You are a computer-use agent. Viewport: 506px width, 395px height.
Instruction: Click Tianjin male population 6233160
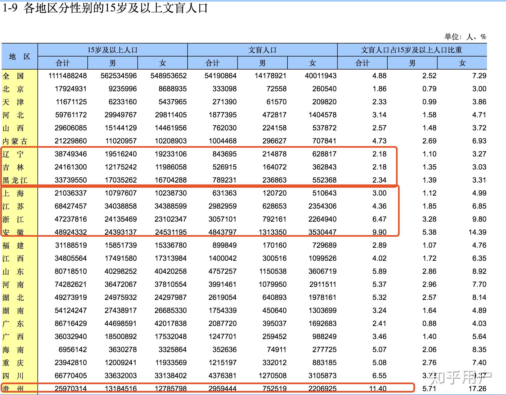[x=122, y=102]
